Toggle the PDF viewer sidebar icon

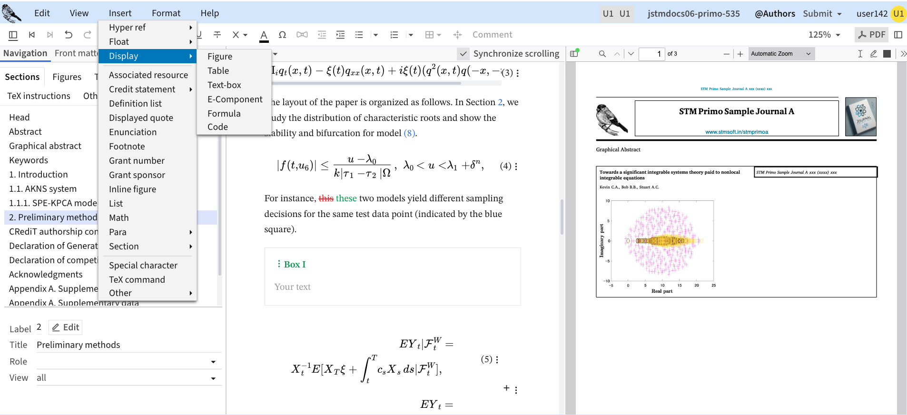pos(574,54)
